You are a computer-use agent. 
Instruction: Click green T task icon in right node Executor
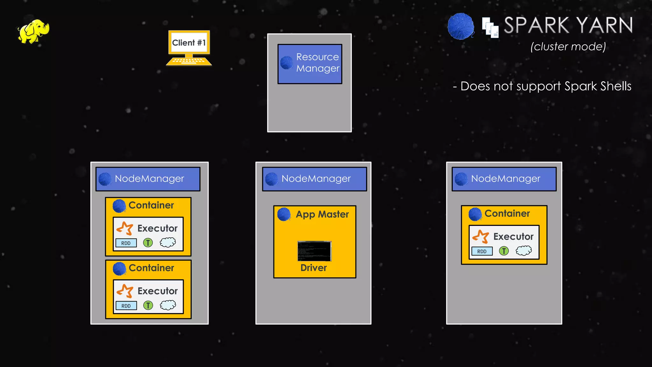tap(504, 251)
